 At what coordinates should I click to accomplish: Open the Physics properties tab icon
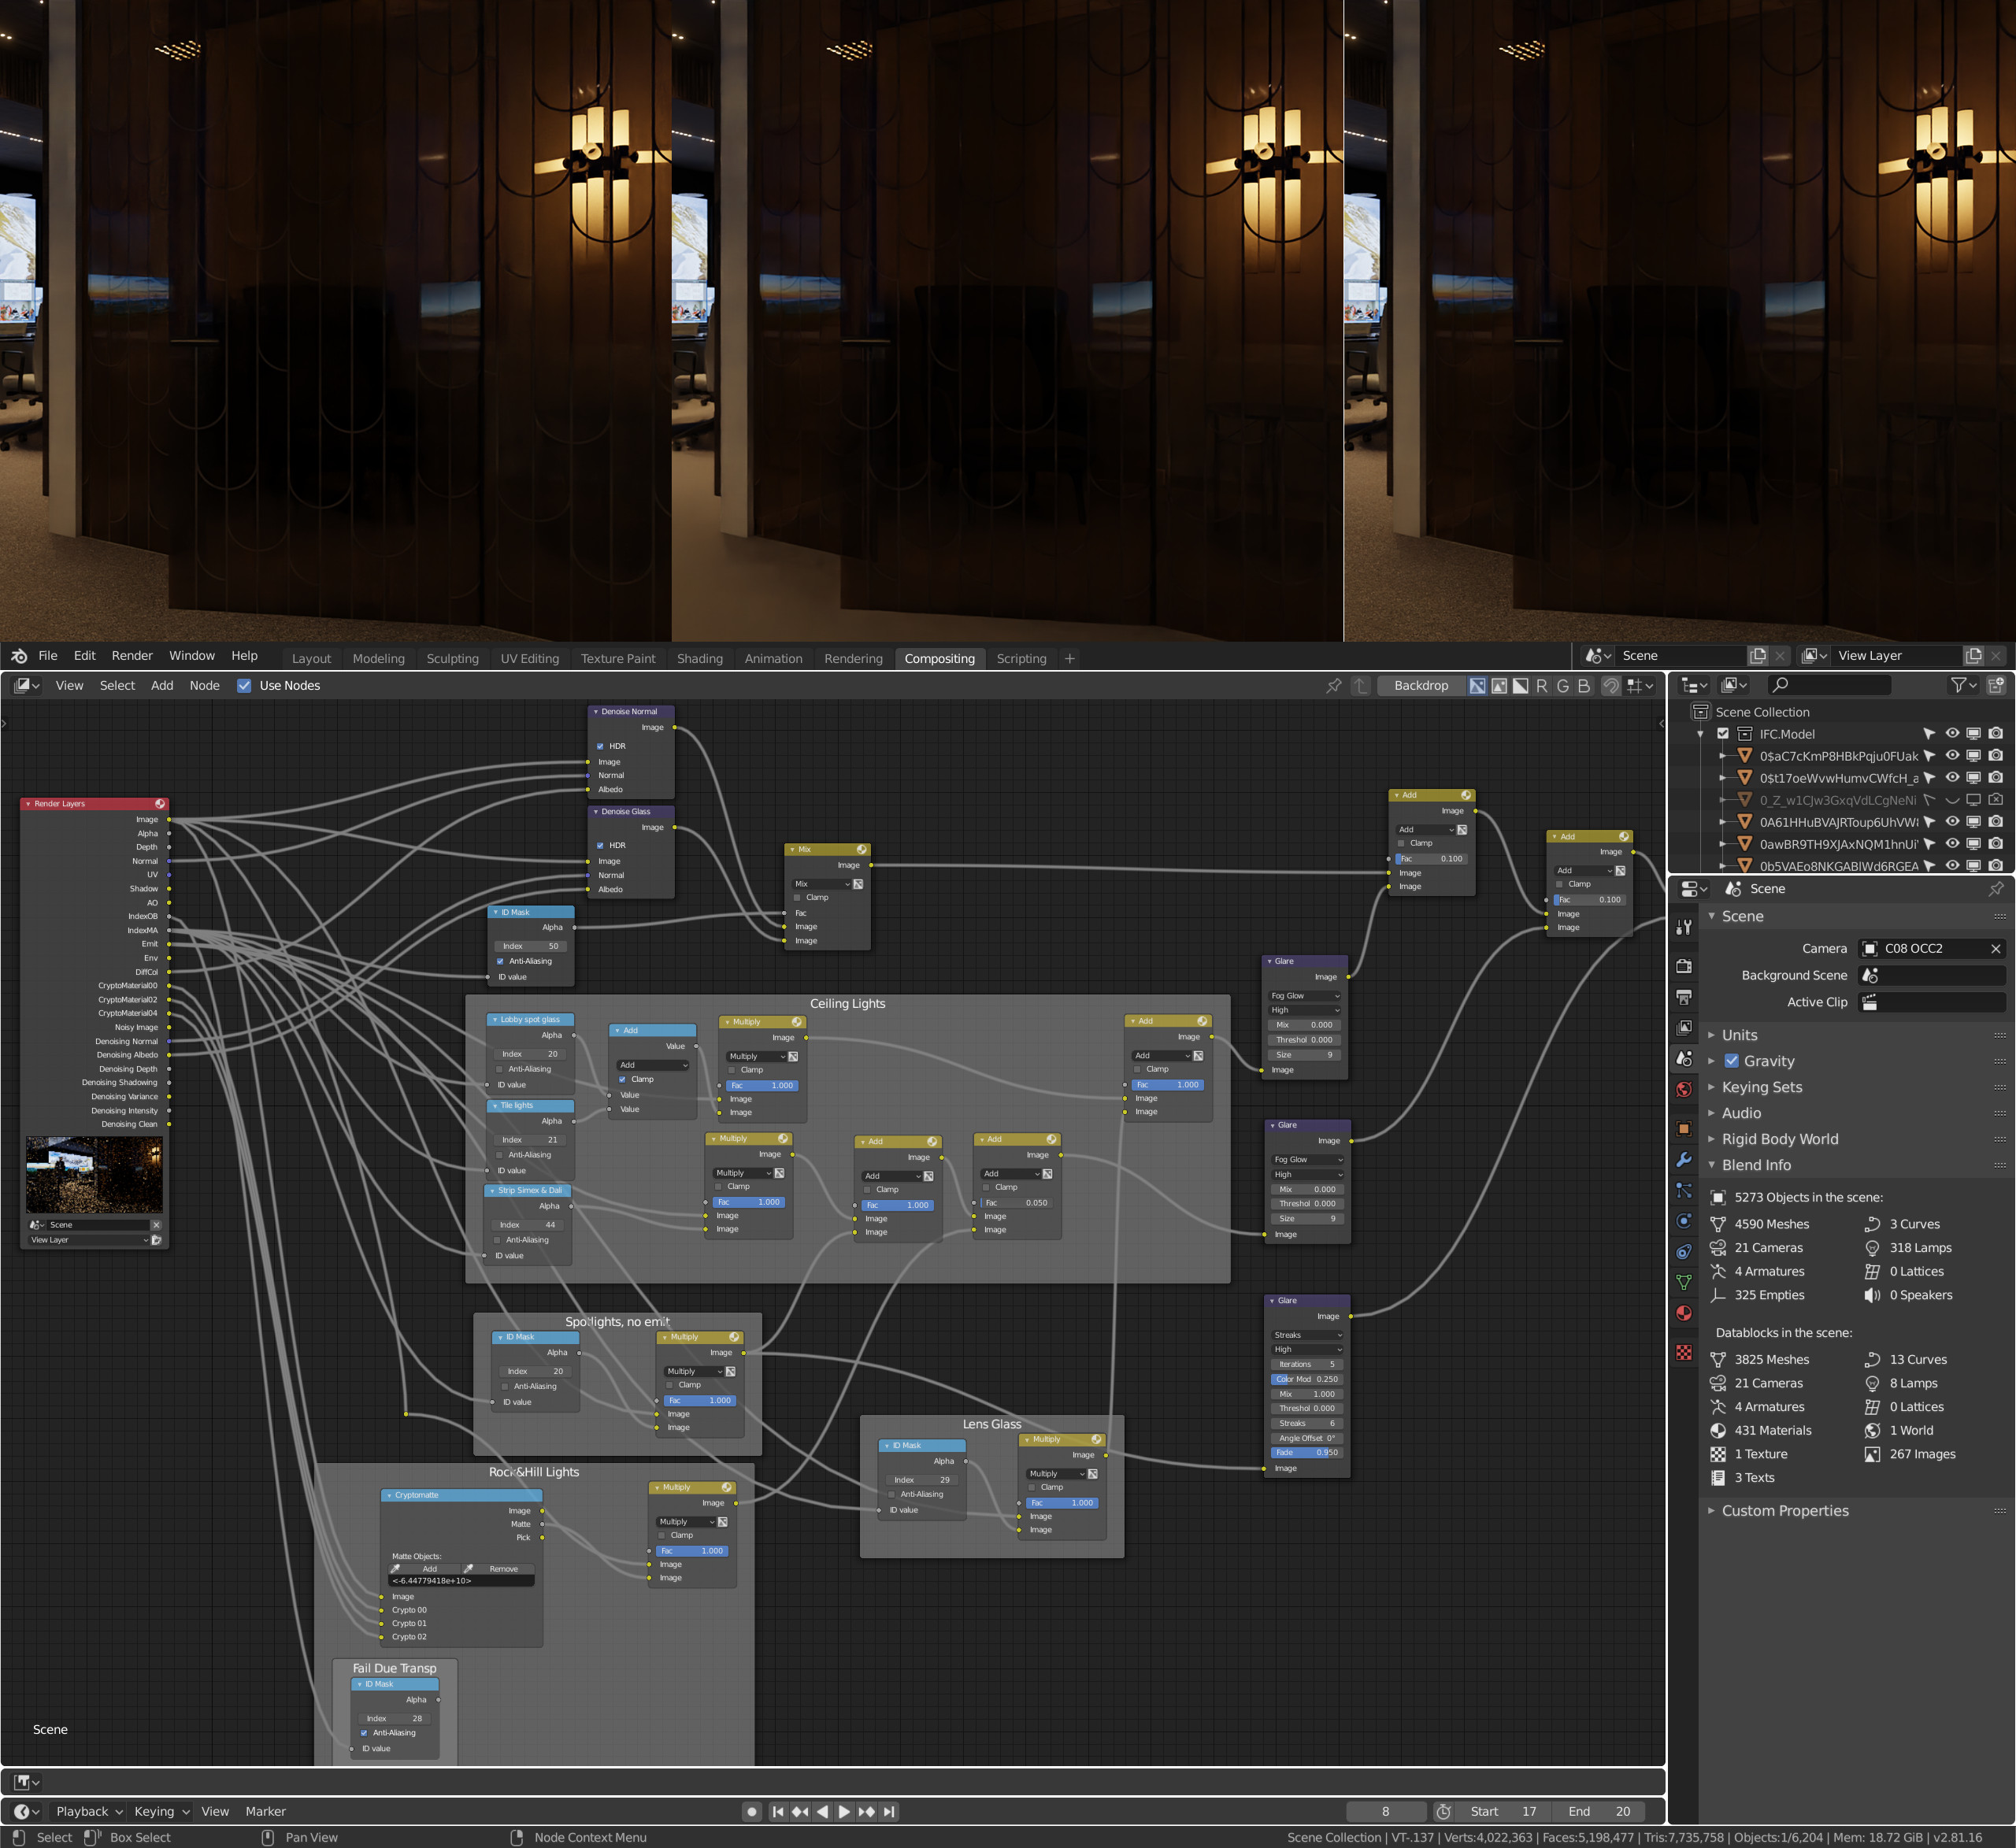pos(1684,1221)
